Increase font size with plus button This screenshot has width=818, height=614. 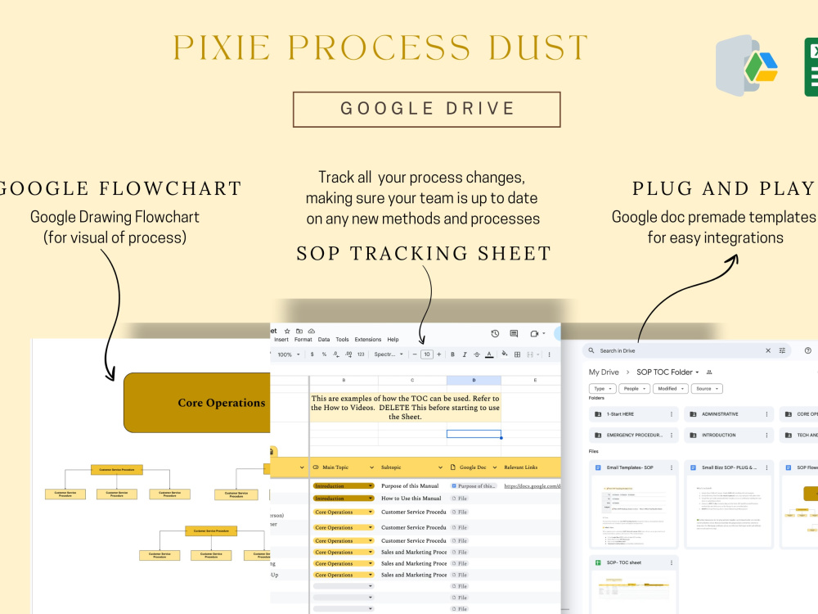438,354
